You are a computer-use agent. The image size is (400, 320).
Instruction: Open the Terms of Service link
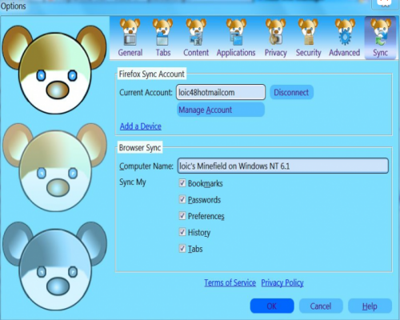coord(230,282)
